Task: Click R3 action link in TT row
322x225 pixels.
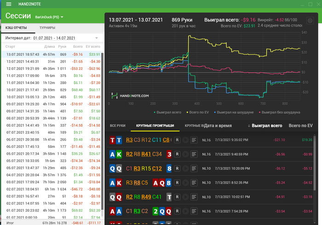Action: coord(129,140)
